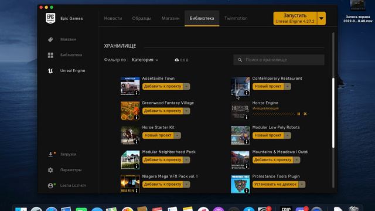Click the magnifier icon in vault search
The height and width of the screenshot is (211, 375).
(240, 60)
